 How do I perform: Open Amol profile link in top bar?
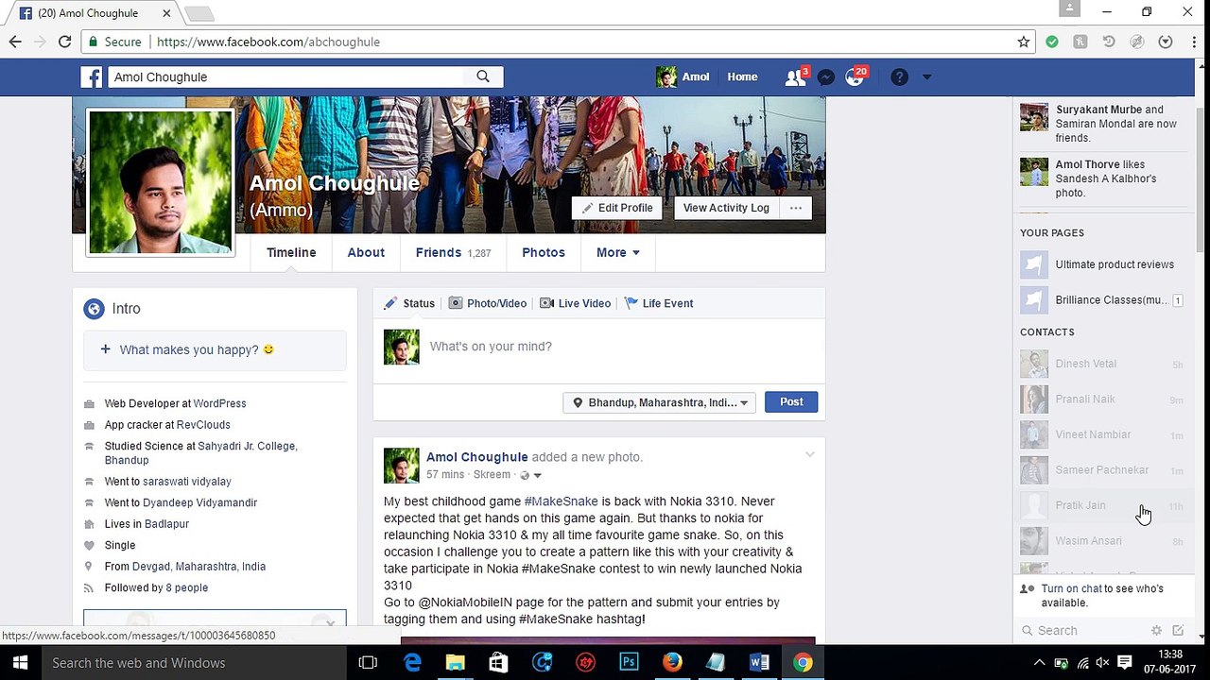683,77
